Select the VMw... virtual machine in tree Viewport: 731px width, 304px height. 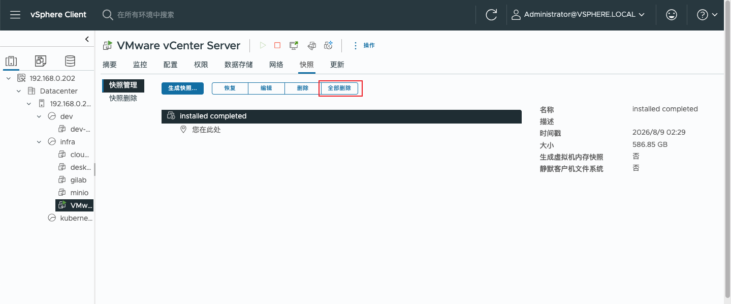point(75,205)
